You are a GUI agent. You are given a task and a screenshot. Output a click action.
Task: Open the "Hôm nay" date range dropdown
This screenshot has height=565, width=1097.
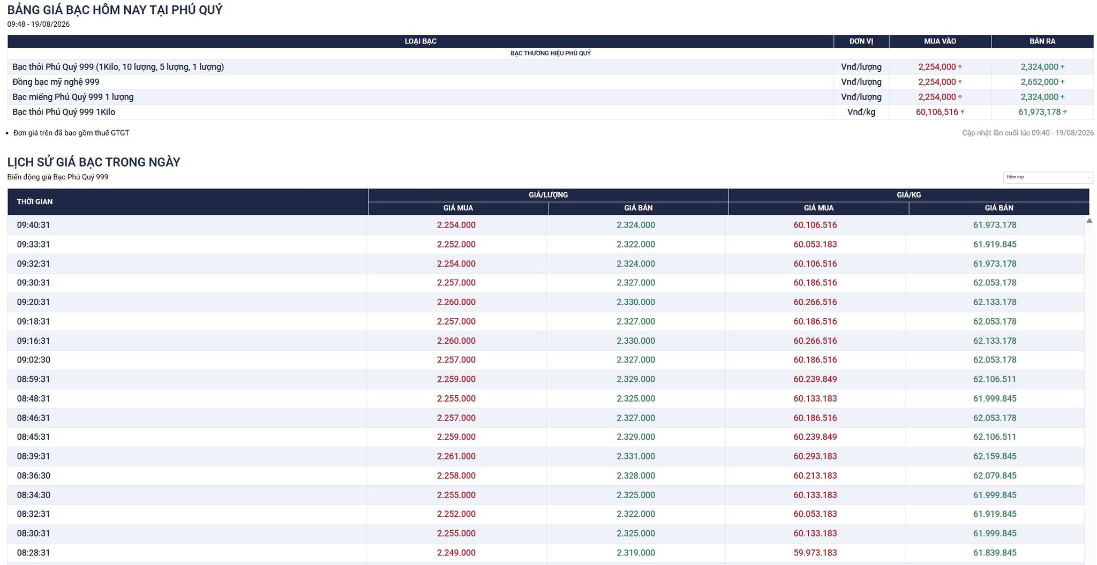pyautogui.click(x=1048, y=177)
